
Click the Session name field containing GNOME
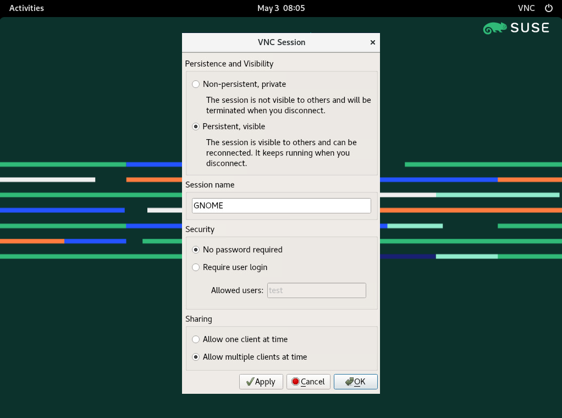(x=281, y=206)
